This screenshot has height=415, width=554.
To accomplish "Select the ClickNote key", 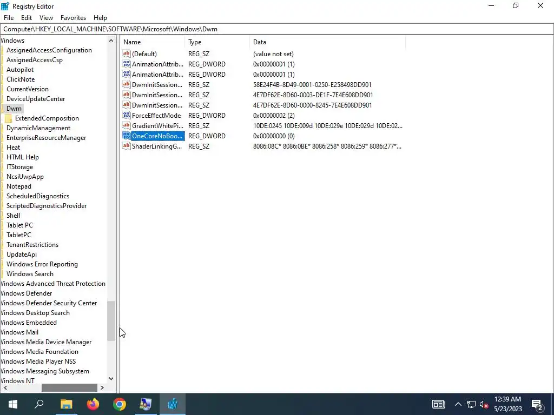I will (21, 79).
